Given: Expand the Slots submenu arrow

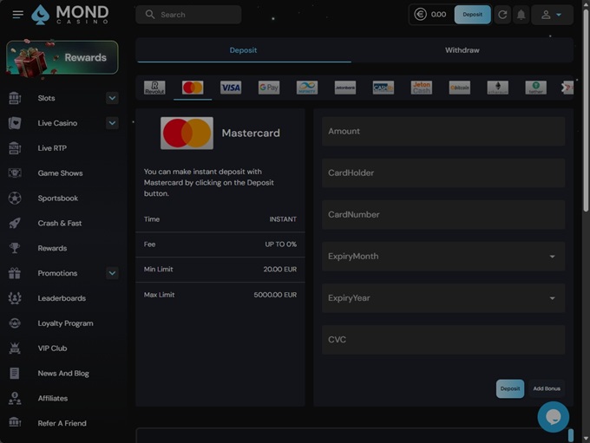Looking at the screenshot, I should (112, 98).
